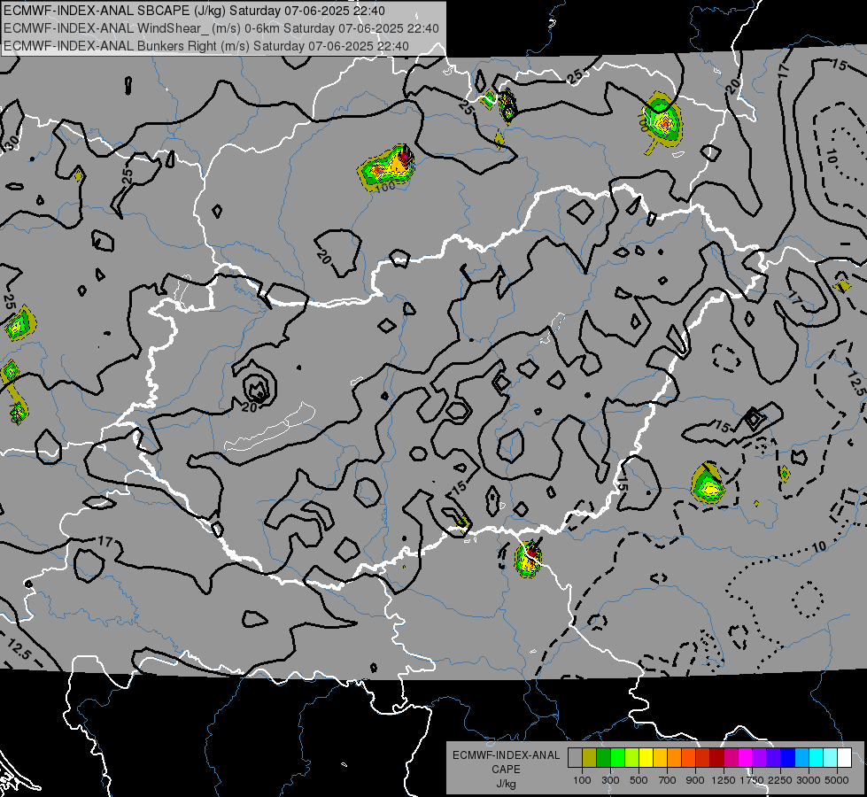Screen dimensions: 867x797
Task: Click the 1750 legend label
Action: pyautogui.click(x=752, y=780)
